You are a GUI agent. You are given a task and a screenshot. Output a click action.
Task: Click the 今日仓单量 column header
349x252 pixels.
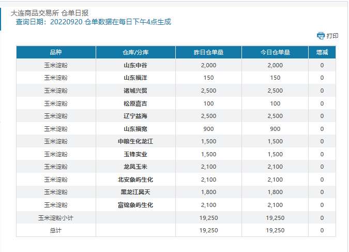pos(275,52)
